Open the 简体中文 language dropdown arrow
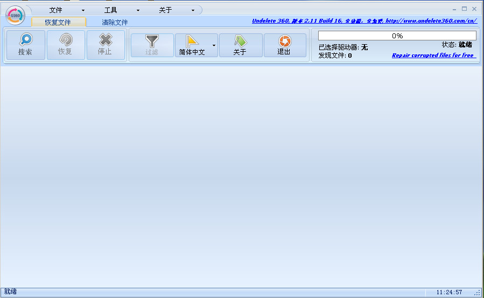 (x=214, y=45)
